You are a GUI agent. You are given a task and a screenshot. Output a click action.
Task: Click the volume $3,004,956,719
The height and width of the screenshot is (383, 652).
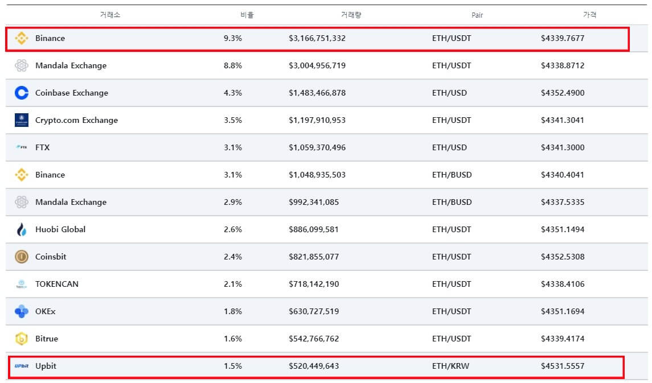point(317,65)
